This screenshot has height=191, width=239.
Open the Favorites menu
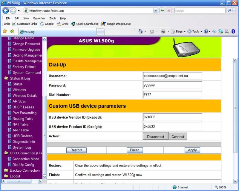tap(39, 18)
